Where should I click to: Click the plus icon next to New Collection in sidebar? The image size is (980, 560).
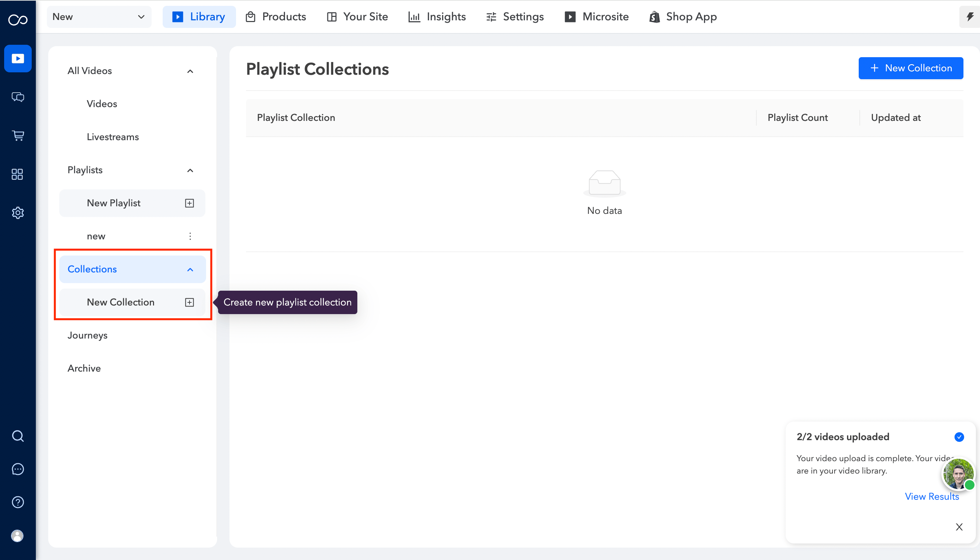point(189,302)
